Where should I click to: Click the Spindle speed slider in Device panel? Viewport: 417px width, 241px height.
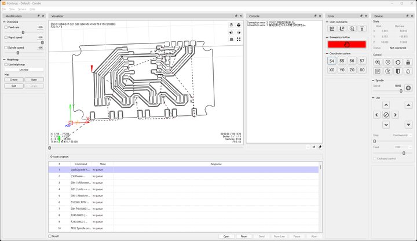coord(401,91)
